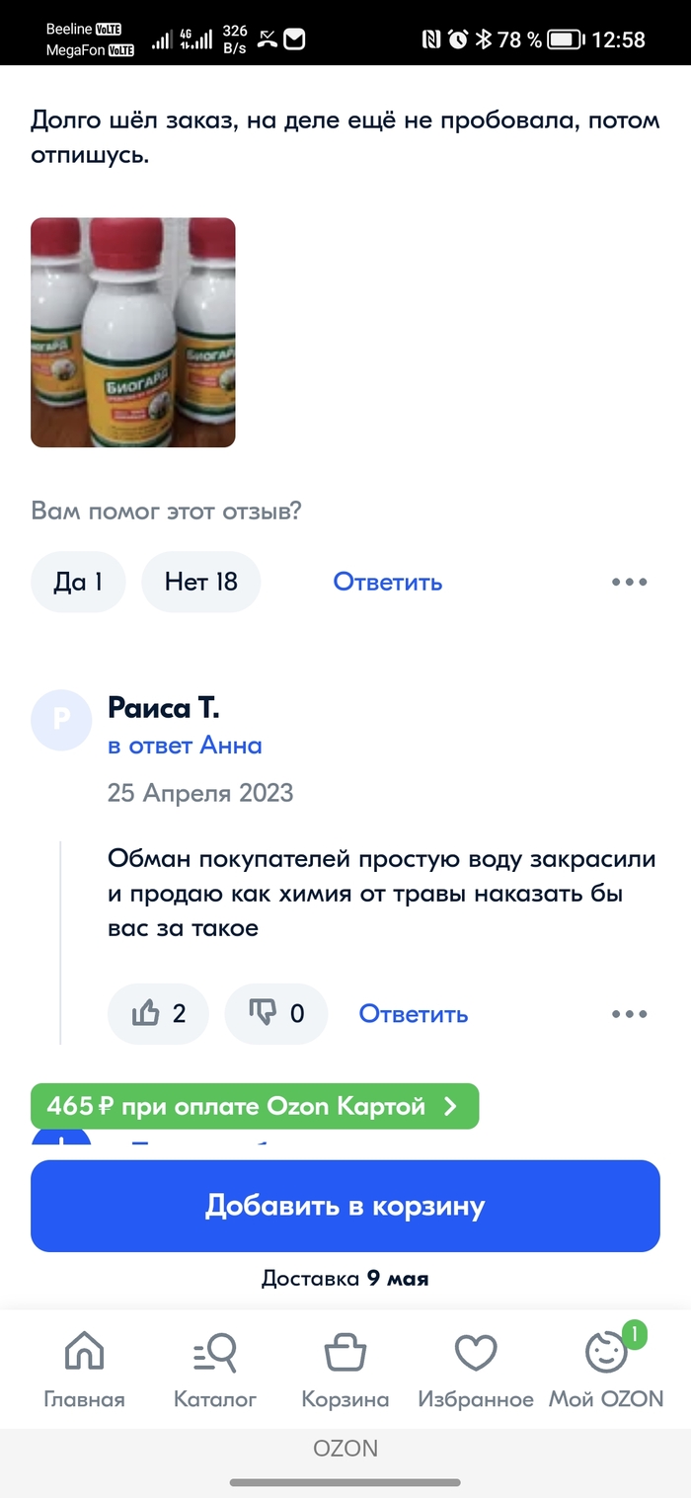This screenshot has height=1498, width=691.
Task: Follow the «в ответ Анна» link
Action: [x=185, y=746]
